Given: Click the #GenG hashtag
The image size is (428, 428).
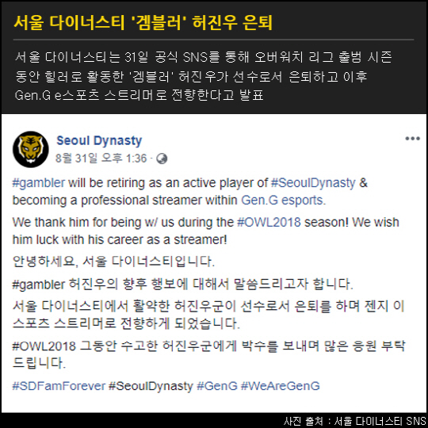Looking at the screenshot, I should 217,386.
